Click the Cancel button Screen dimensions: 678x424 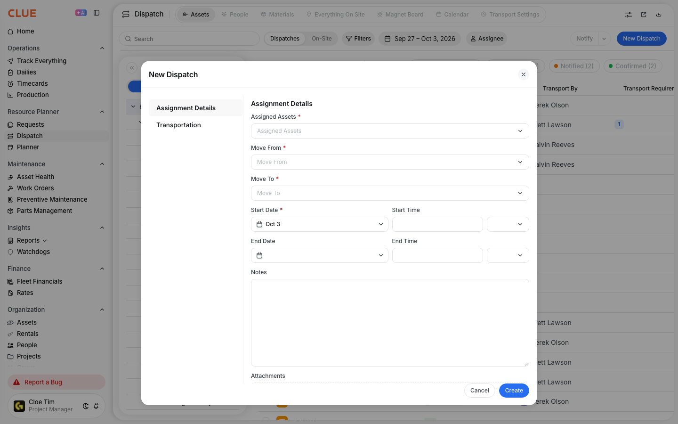pos(480,391)
